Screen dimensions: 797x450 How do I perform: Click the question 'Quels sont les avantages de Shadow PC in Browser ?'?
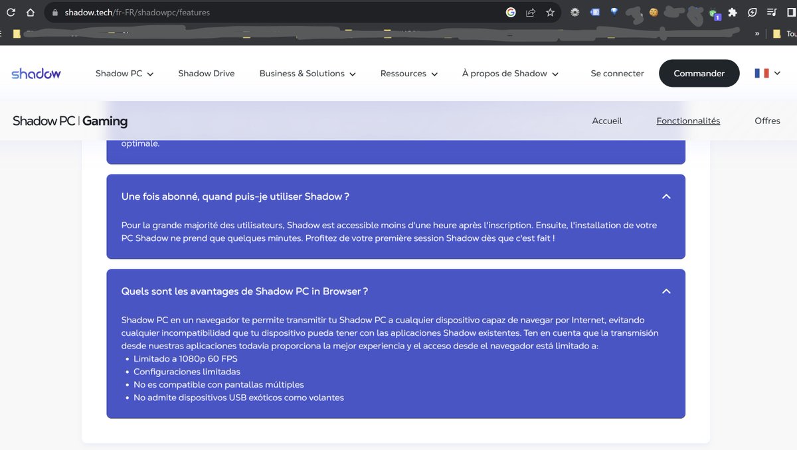[244, 291]
